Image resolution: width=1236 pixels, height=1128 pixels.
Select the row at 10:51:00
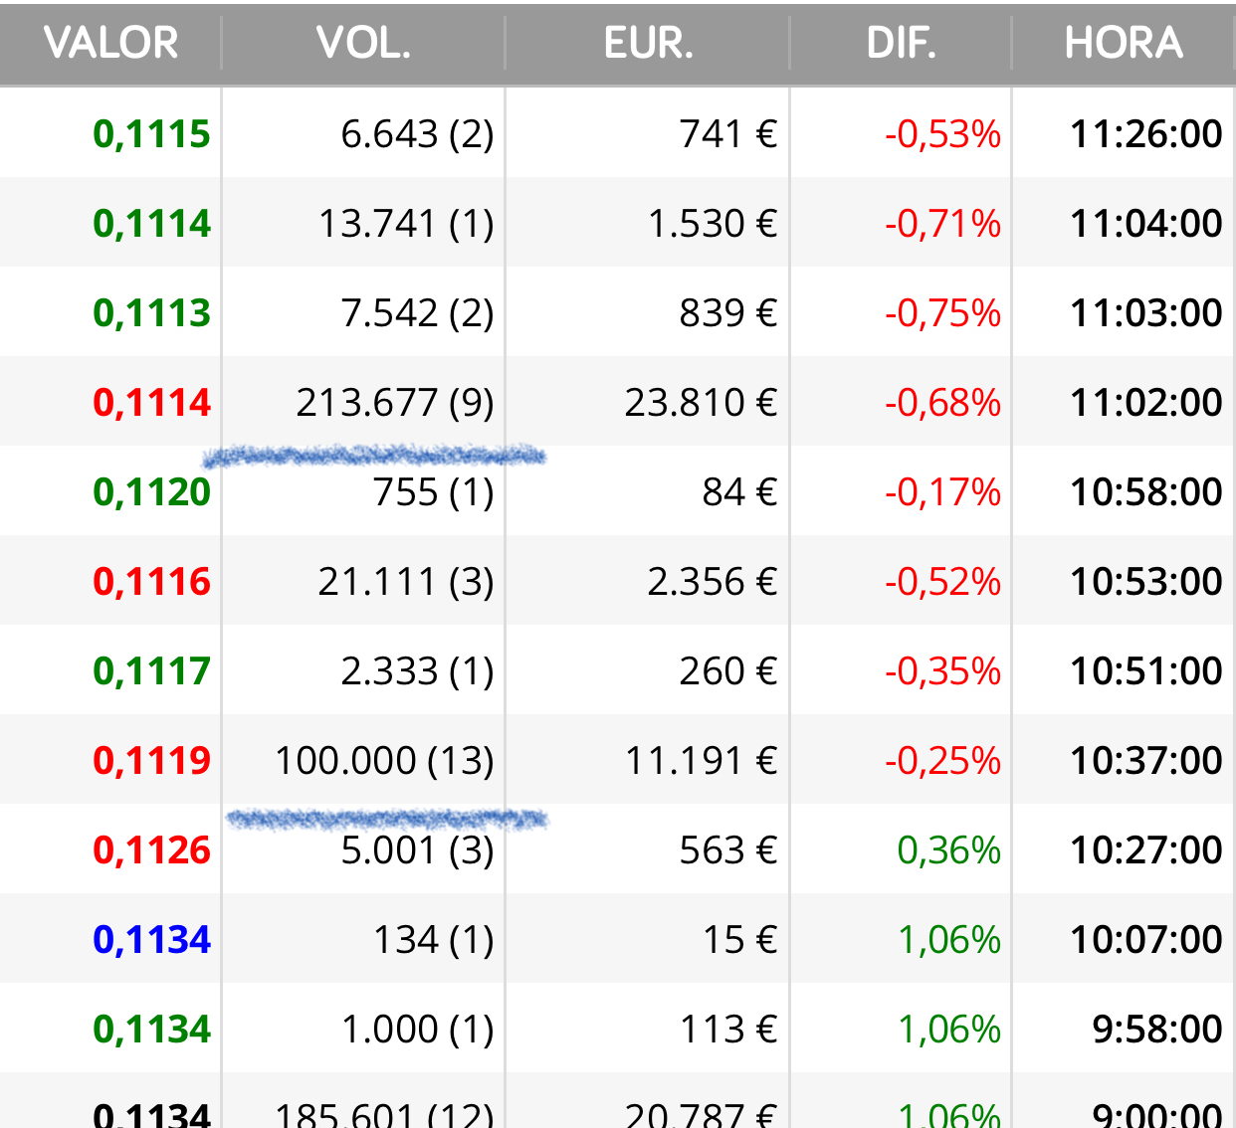click(x=618, y=670)
